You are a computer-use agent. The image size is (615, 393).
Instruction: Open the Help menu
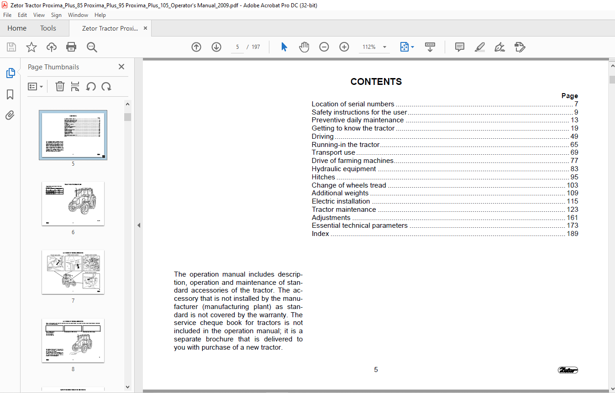point(100,15)
